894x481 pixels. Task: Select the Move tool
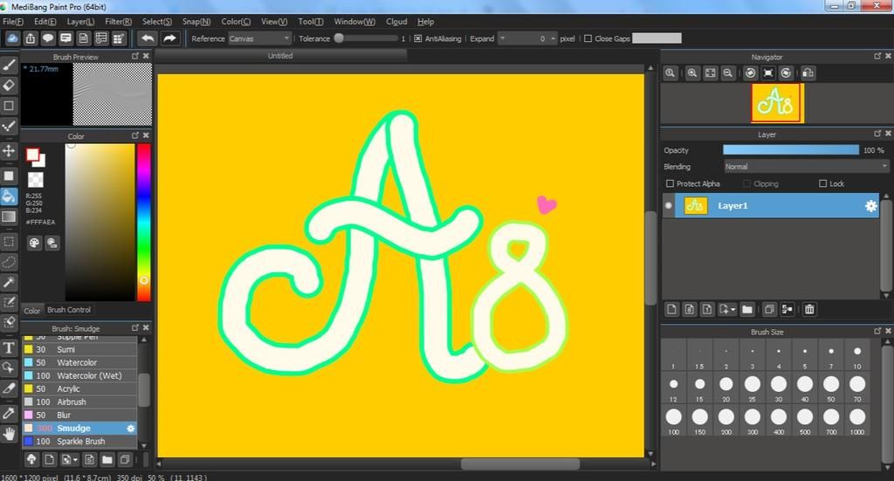point(9,152)
